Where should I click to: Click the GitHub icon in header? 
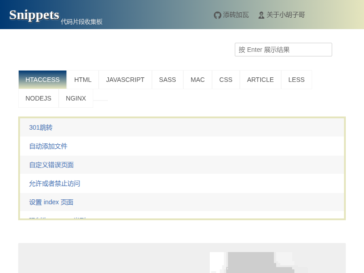(217, 15)
